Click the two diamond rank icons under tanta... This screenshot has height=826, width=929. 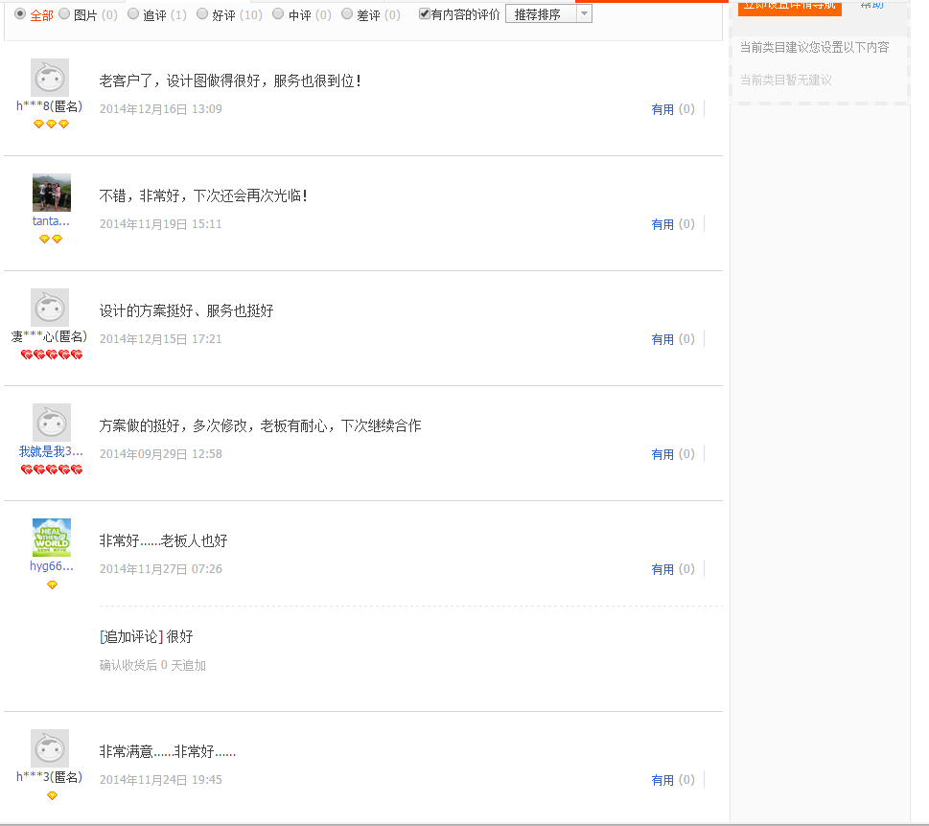(51, 240)
